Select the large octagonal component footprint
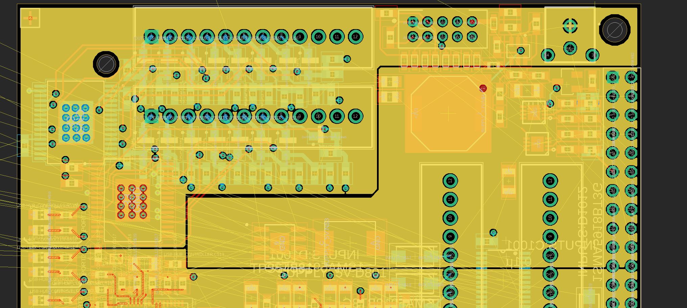Image resolution: width=687 pixels, height=308 pixels. point(448,113)
